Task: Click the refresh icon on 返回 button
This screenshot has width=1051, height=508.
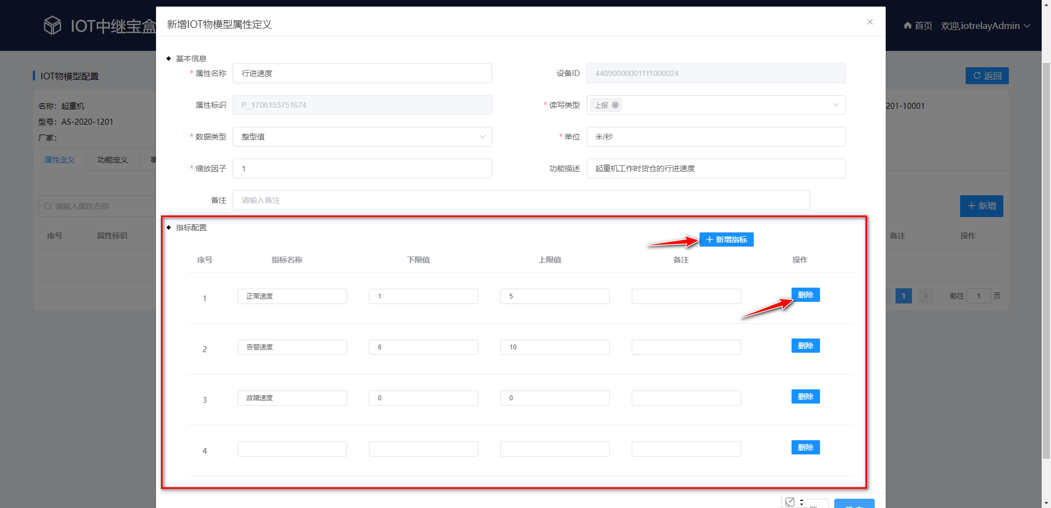Action: tap(977, 76)
